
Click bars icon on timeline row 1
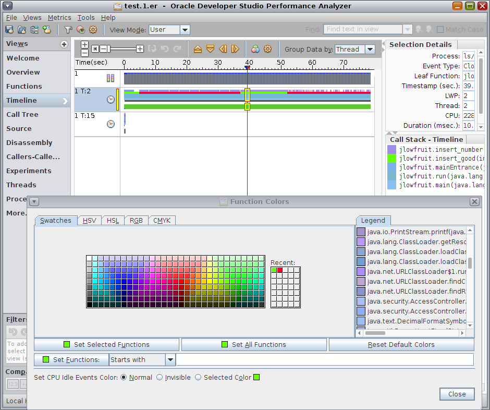(x=111, y=78)
